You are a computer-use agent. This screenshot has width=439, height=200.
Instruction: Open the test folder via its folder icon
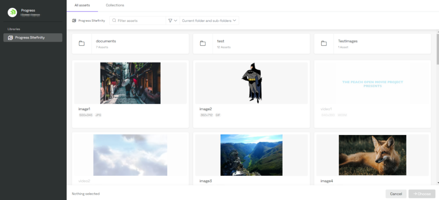point(203,43)
